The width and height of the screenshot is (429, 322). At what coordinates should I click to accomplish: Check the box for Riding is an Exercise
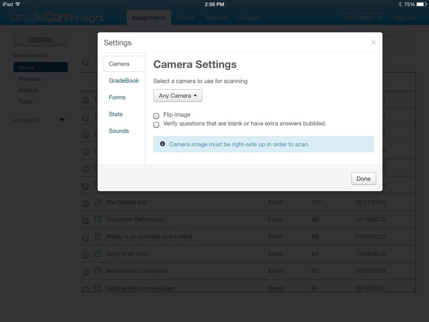tap(85, 238)
